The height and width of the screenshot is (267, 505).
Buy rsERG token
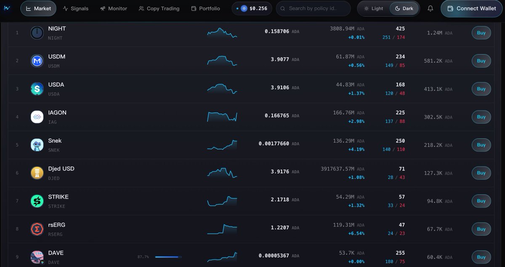[x=481, y=229]
